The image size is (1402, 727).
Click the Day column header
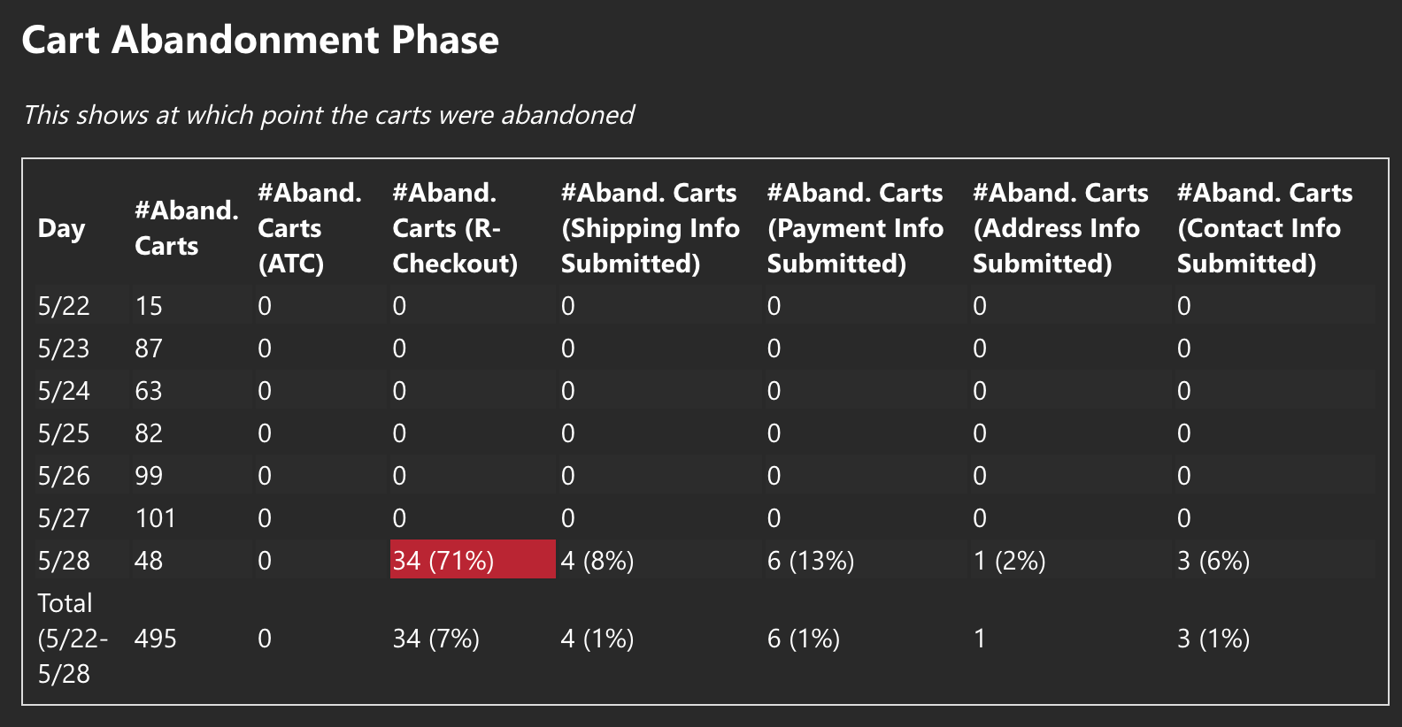click(x=61, y=228)
